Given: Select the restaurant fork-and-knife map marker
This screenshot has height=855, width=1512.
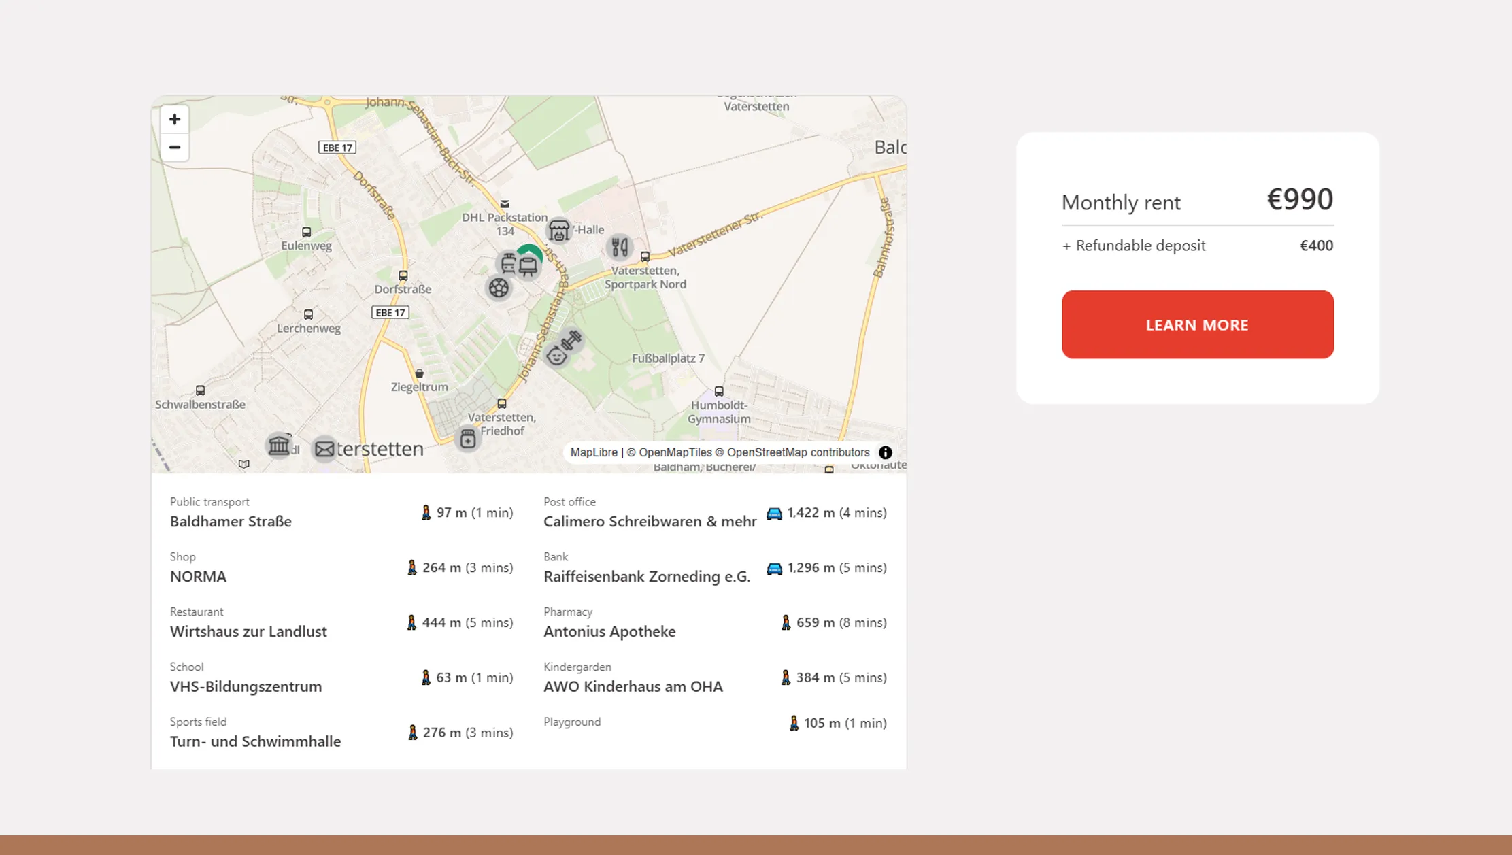Looking at the screenshot, I should click(x=619, y=248).
